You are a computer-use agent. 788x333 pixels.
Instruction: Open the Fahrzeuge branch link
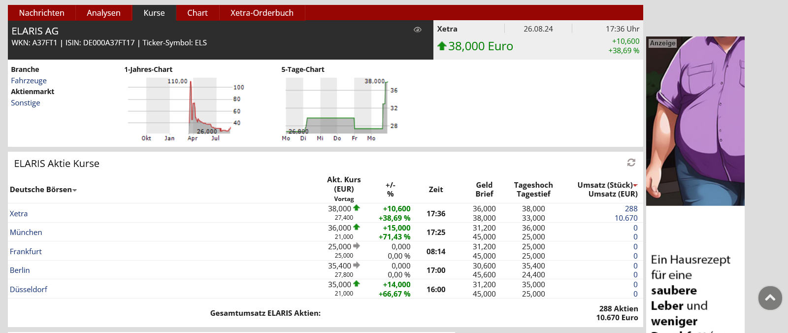coord(29,81)
